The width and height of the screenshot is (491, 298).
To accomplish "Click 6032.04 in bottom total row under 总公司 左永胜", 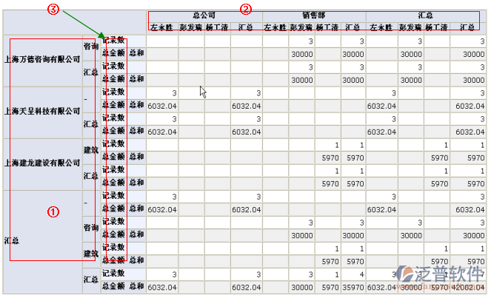I will click(x=162, y=288).
